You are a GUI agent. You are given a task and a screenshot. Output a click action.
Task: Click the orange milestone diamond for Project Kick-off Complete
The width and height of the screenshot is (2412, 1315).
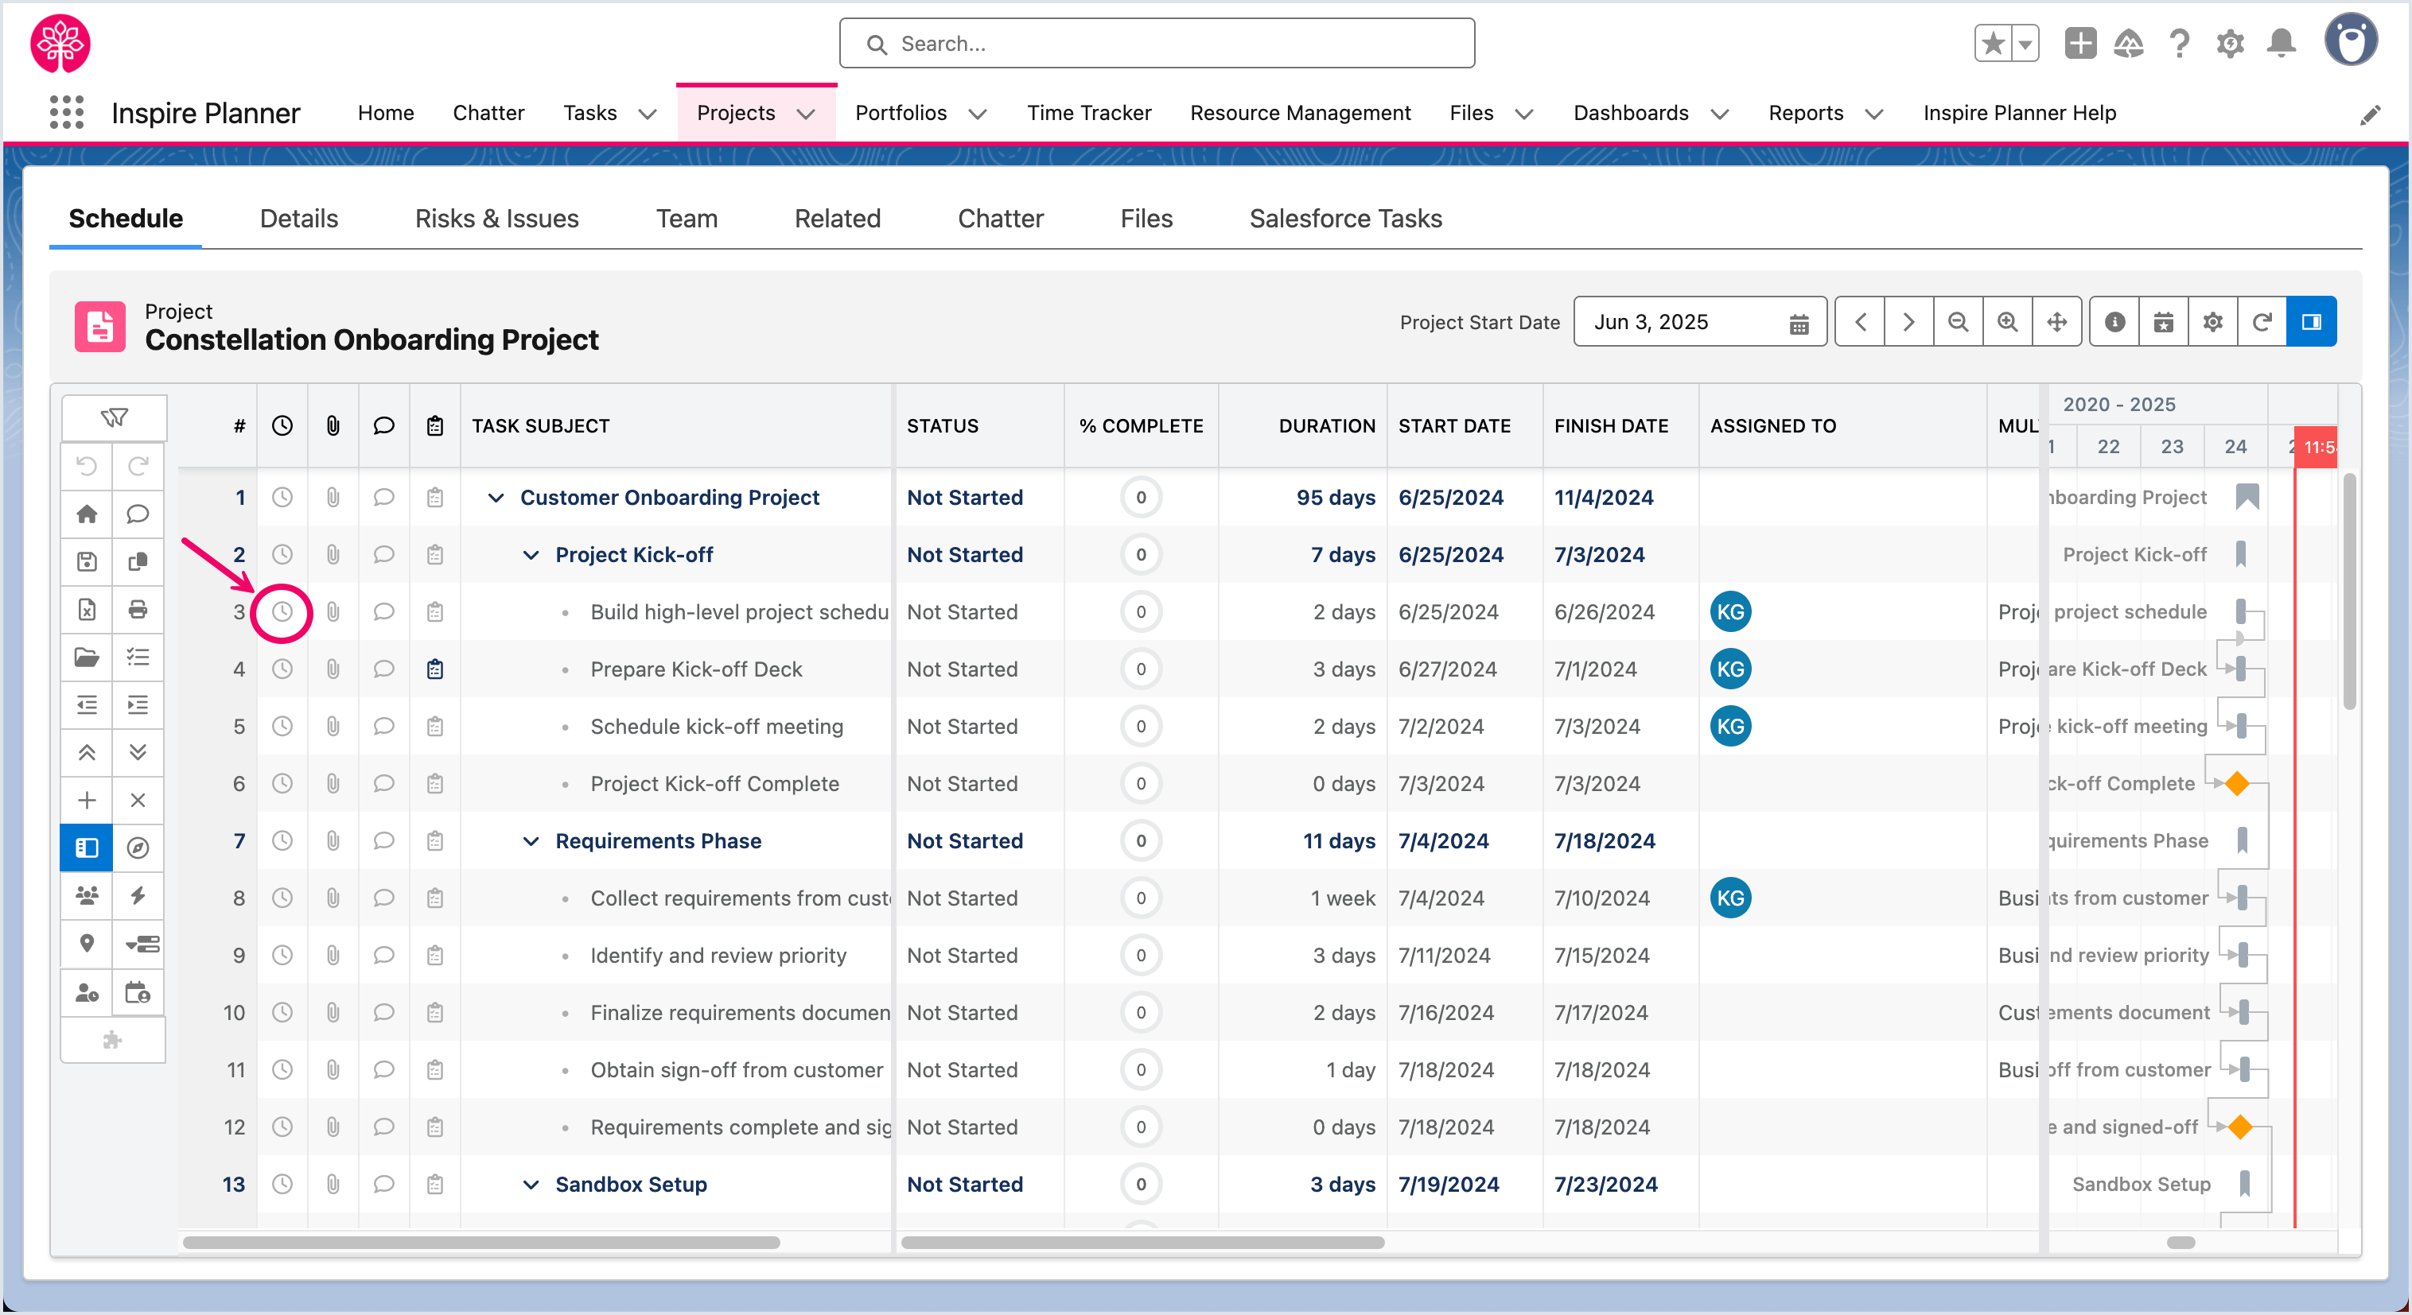pyautogui.click(x=2237, y=783)
